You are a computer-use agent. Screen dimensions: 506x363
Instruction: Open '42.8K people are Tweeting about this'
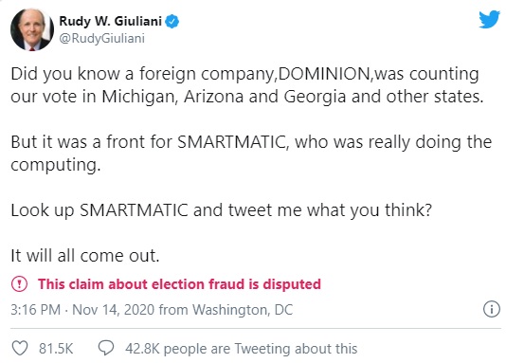point(242,349)
